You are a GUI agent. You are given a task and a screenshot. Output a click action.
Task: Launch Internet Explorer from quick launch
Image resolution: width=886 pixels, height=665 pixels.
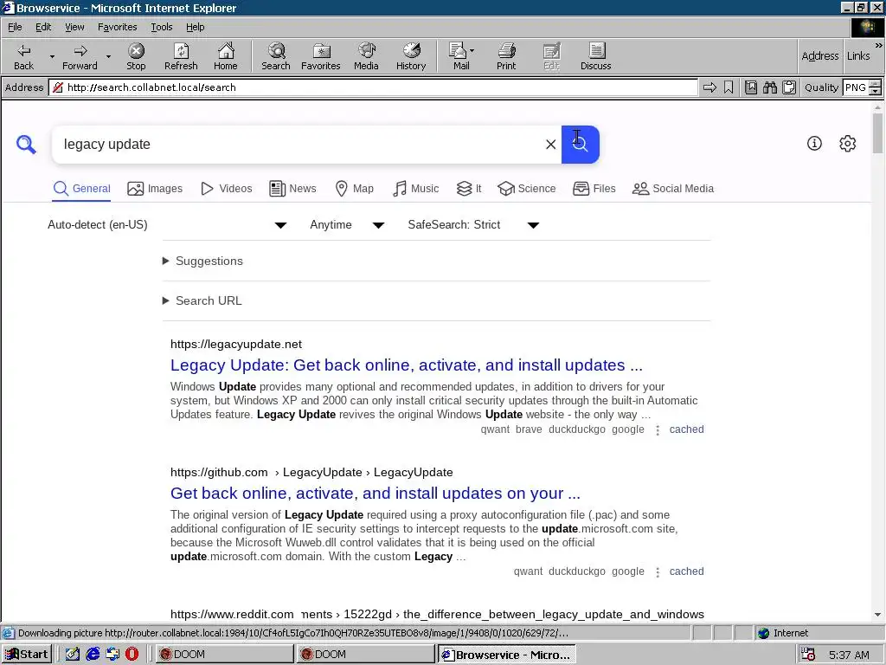pos(93,655)
